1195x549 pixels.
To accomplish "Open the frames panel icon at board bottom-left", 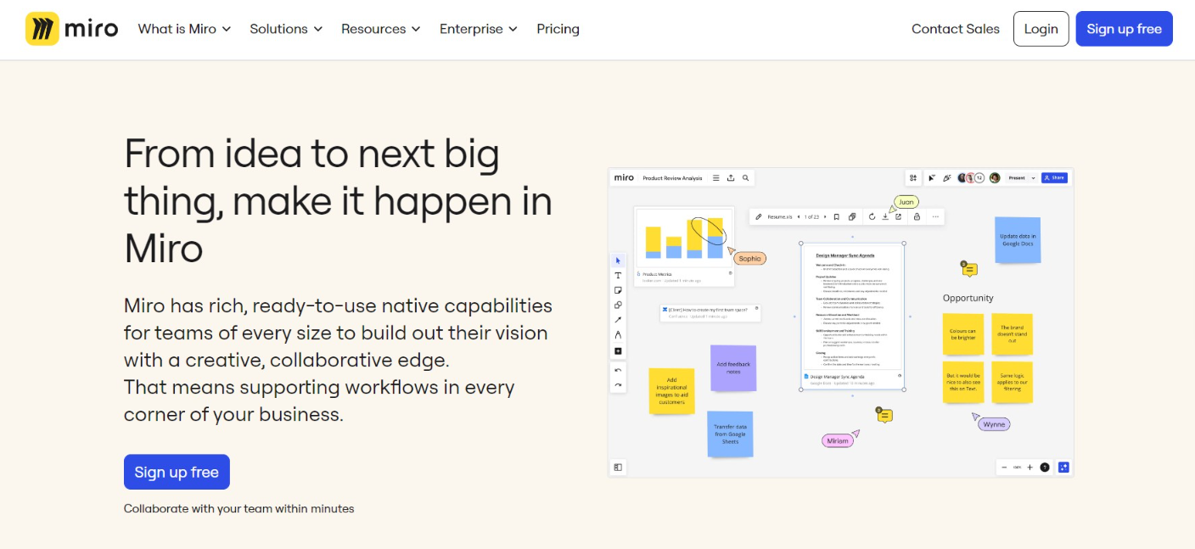I will click(618, 467).
